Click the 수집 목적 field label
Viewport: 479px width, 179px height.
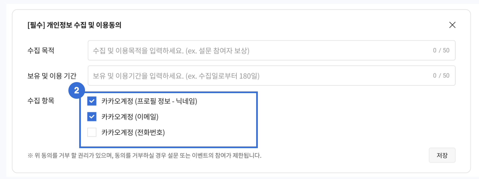[x=41, y=51]
